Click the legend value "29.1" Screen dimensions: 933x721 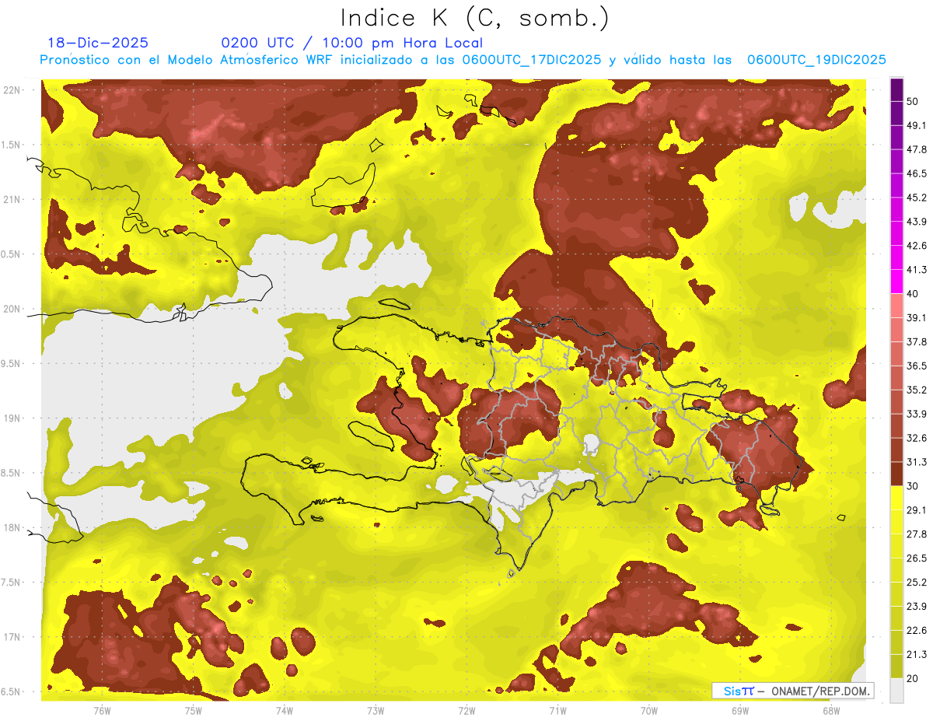[x=916, y=510]
